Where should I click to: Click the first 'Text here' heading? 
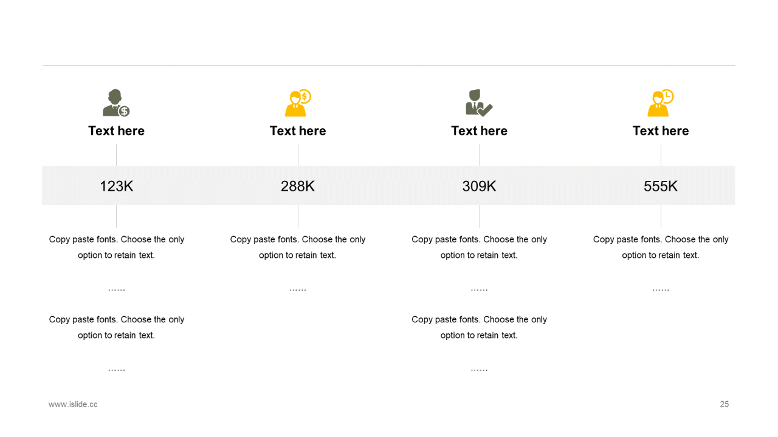point(116,130)
